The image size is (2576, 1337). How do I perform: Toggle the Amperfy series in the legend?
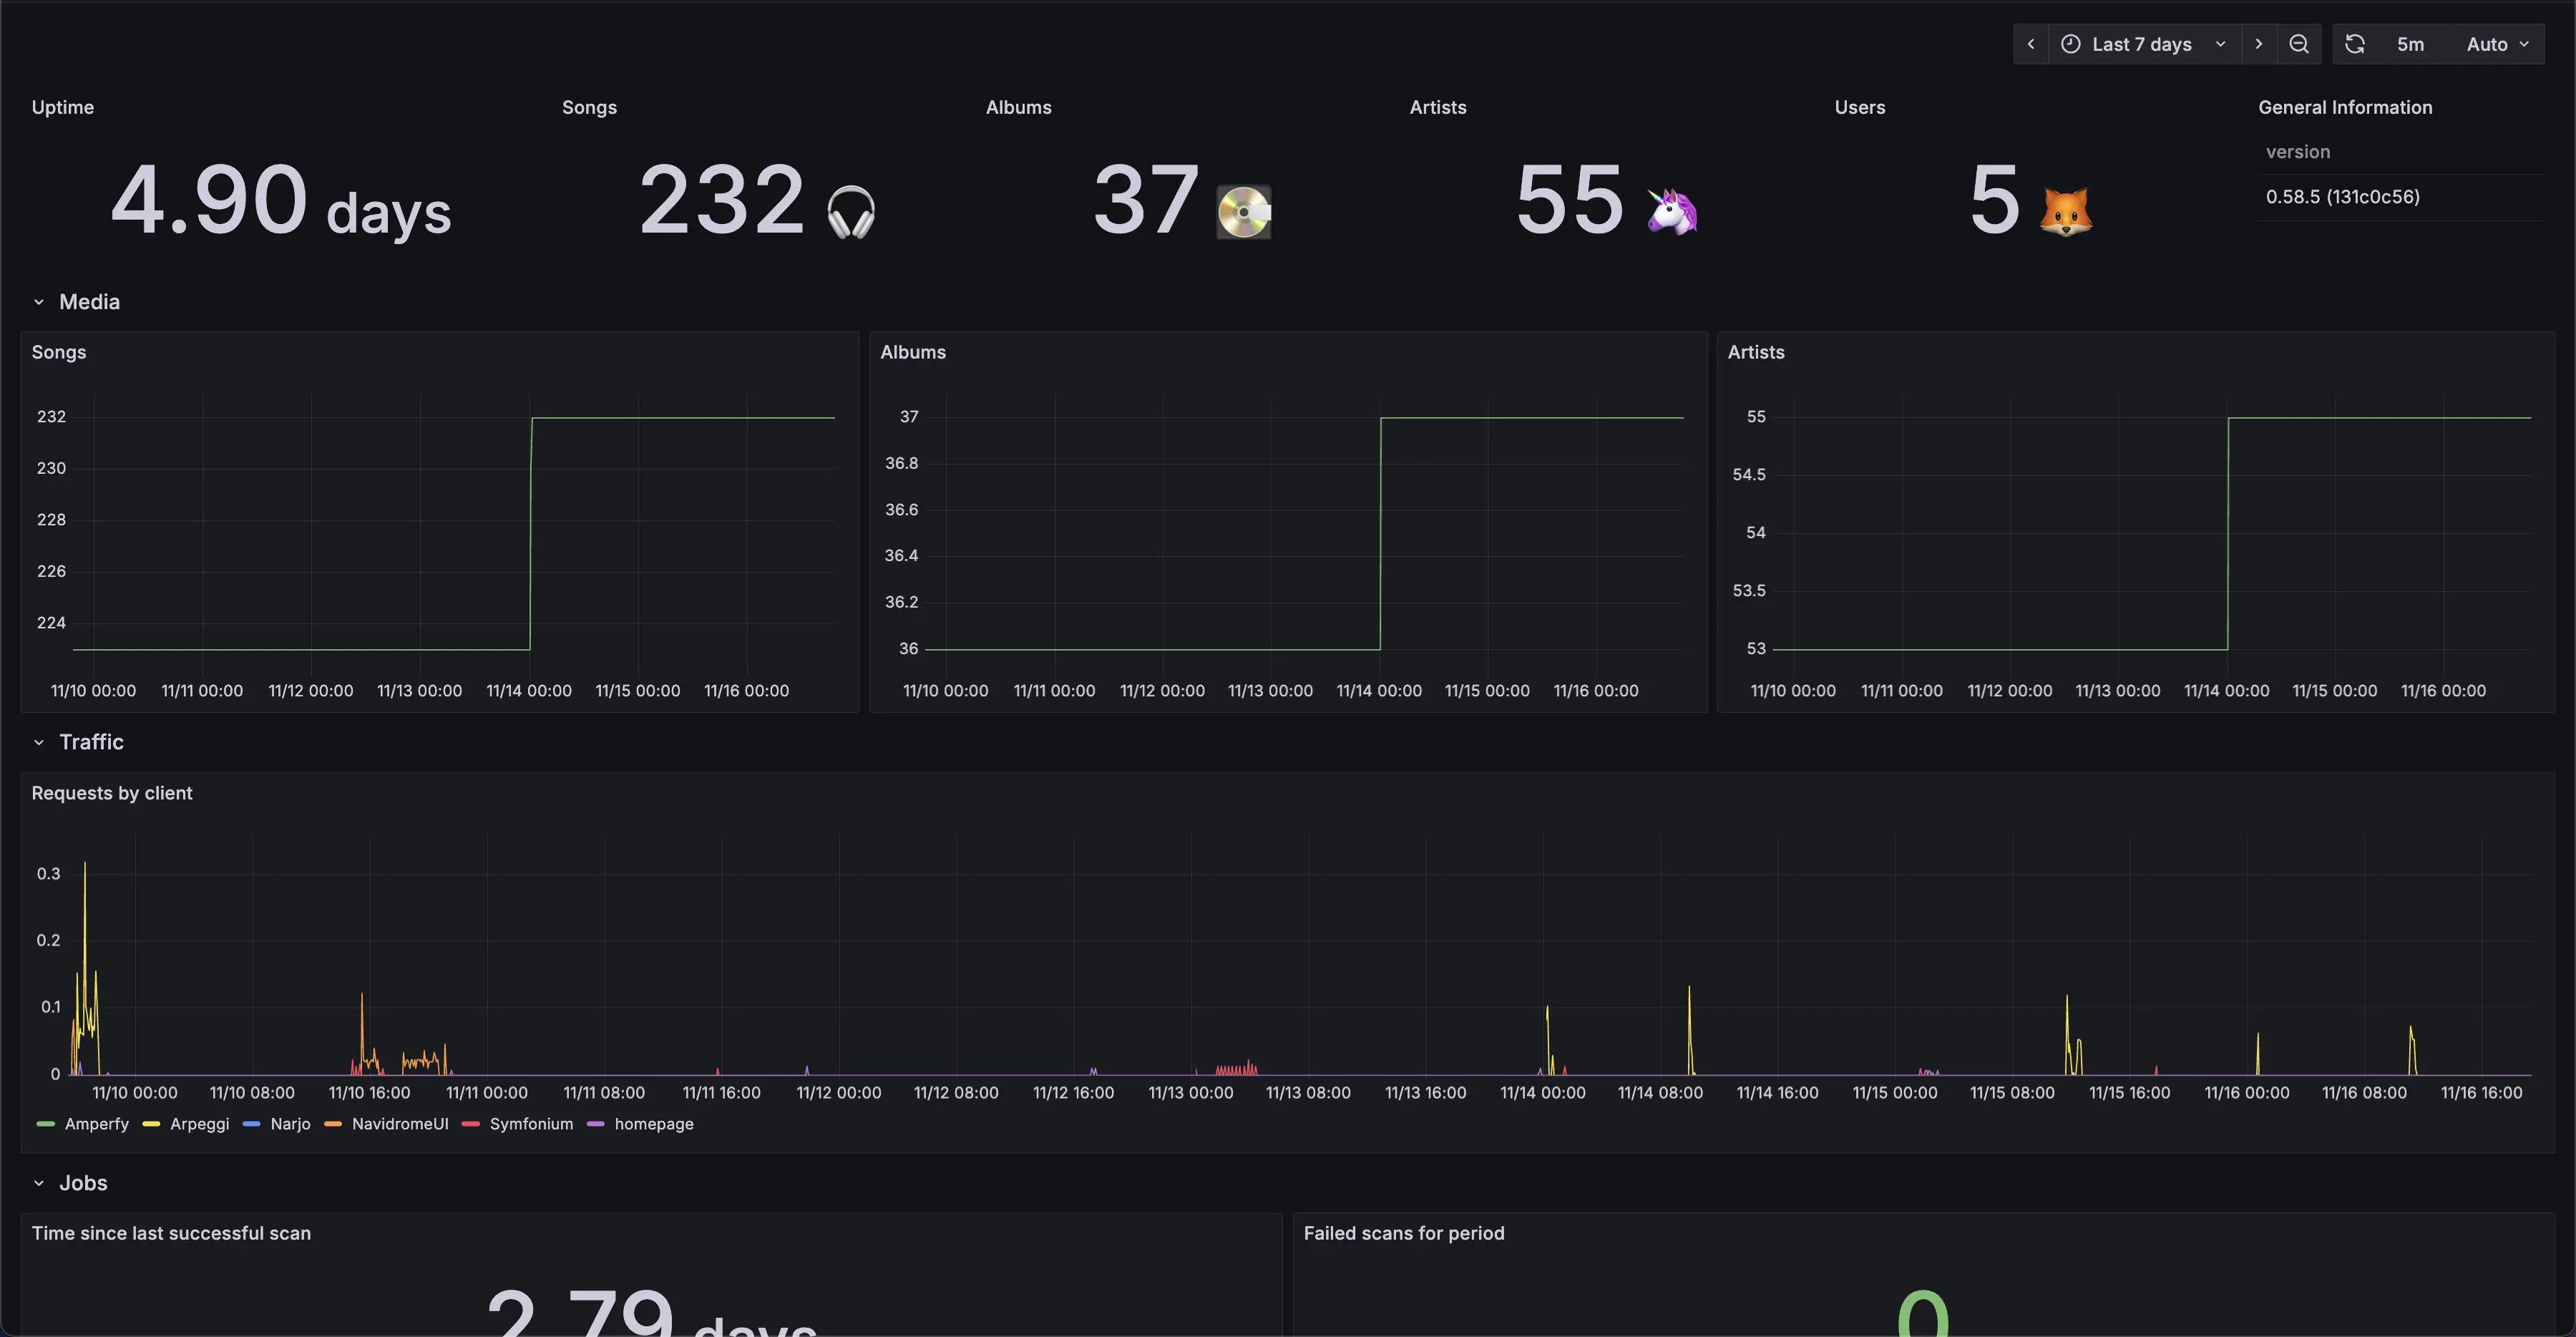point(96,1124)
